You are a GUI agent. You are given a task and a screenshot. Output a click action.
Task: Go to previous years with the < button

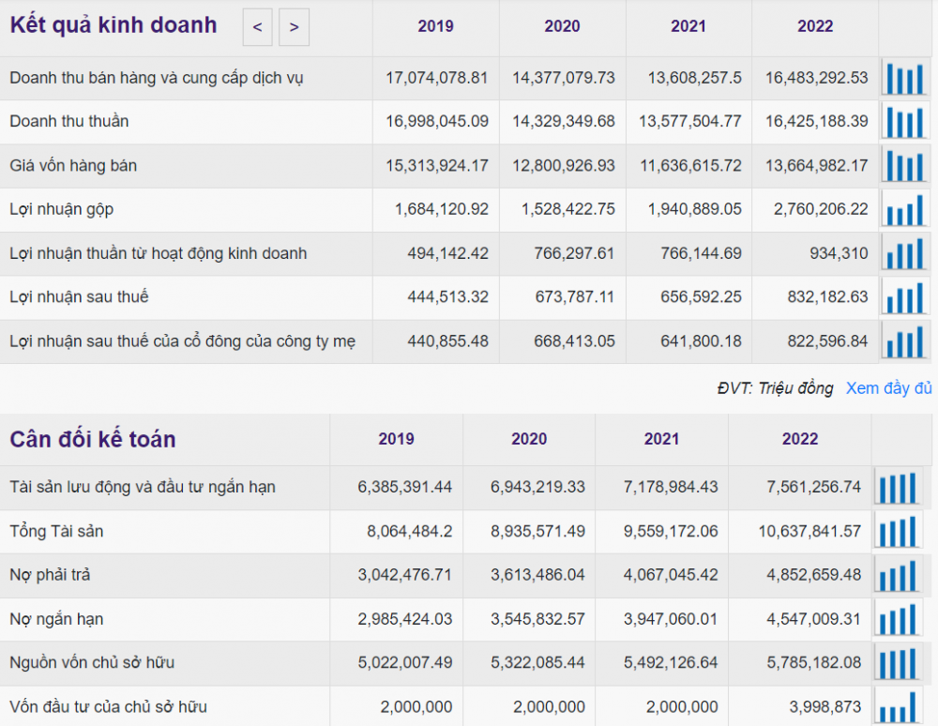257,27
